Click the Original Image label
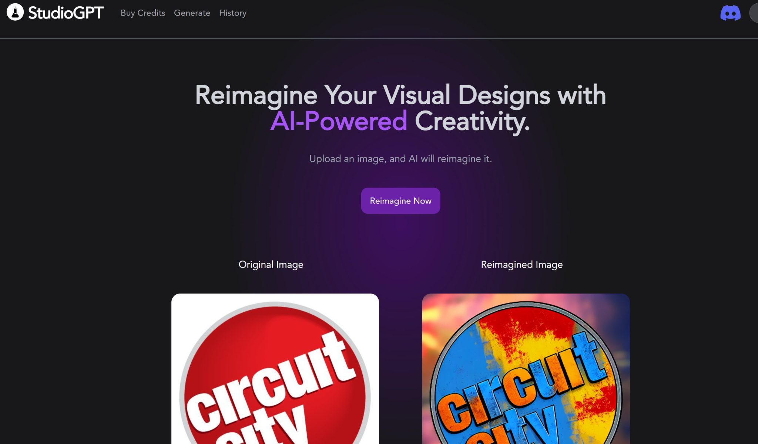Screen dimensions: 758x444 (x=271, y=265)
